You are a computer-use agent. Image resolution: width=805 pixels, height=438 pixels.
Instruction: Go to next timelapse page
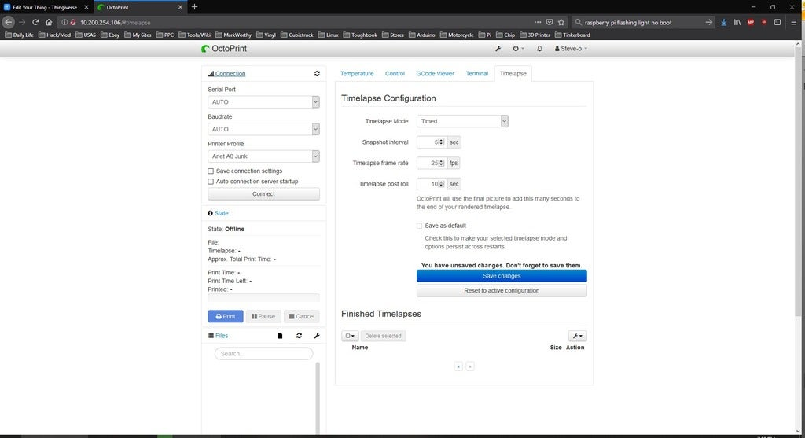[x=470, y=366]
